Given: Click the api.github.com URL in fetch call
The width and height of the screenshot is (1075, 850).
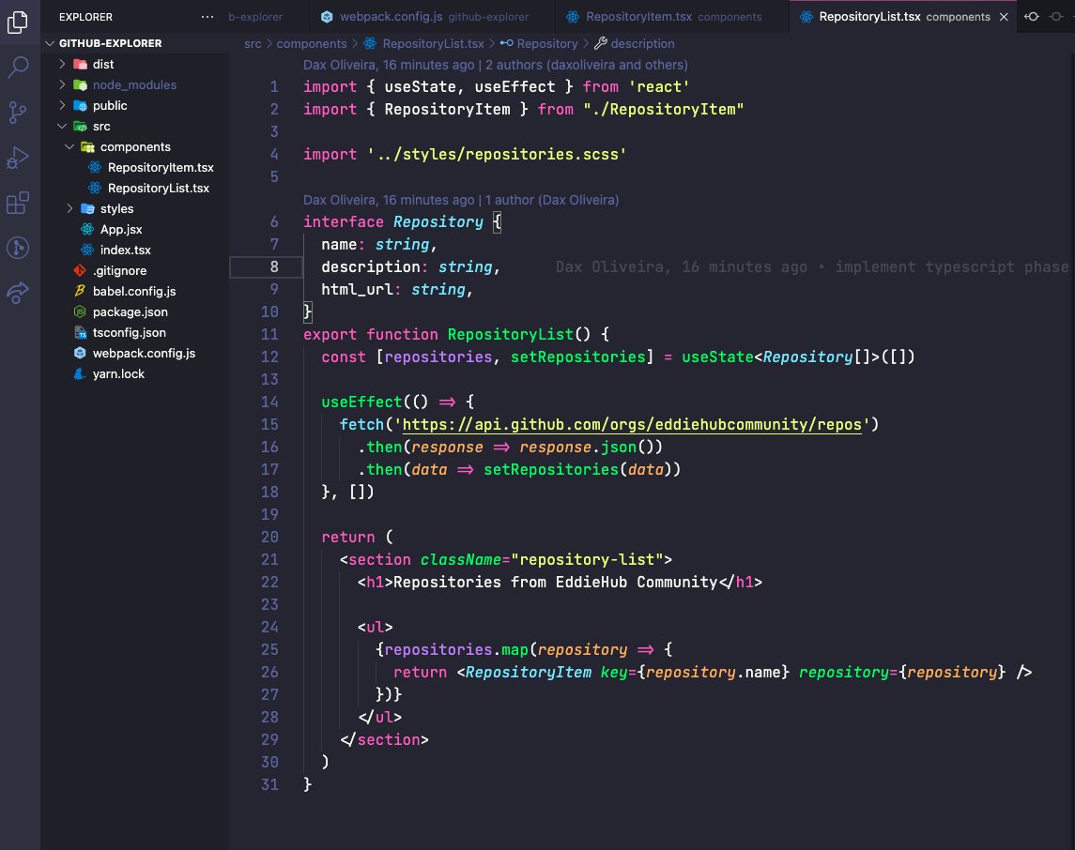Looking at the screenshot, I should pyautogui.click(x=632, y=424).
